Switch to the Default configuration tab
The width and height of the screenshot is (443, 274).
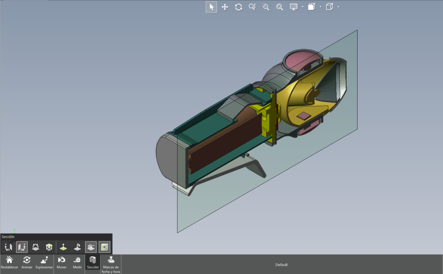pyautogui.click(x=282, y=264)
